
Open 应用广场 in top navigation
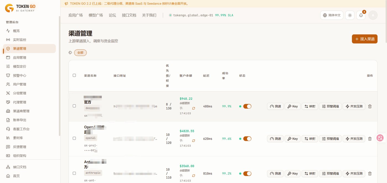click(75, 15)
